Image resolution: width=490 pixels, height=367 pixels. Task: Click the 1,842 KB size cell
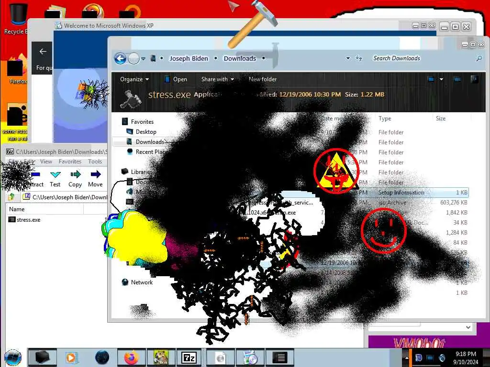pos(457,213)
